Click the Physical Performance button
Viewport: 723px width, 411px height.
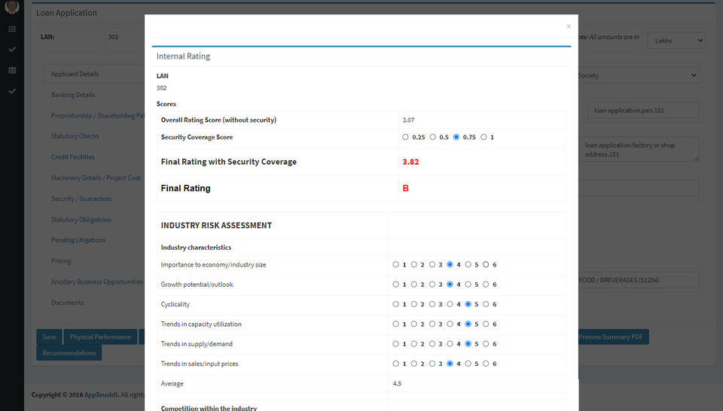click(100, 336)
